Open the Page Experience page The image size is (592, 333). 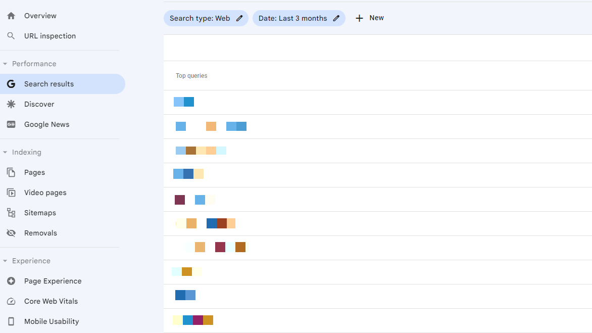click(53, 280)
